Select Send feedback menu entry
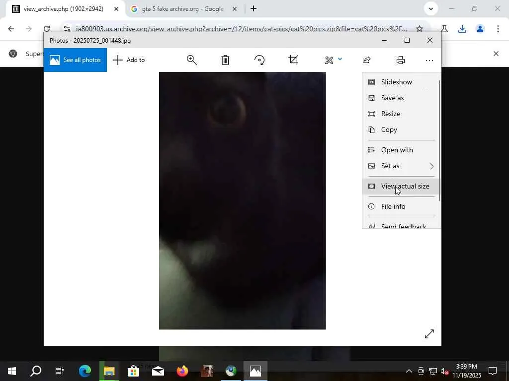Viewport: 509px width, 381px height. coord(401,225)
